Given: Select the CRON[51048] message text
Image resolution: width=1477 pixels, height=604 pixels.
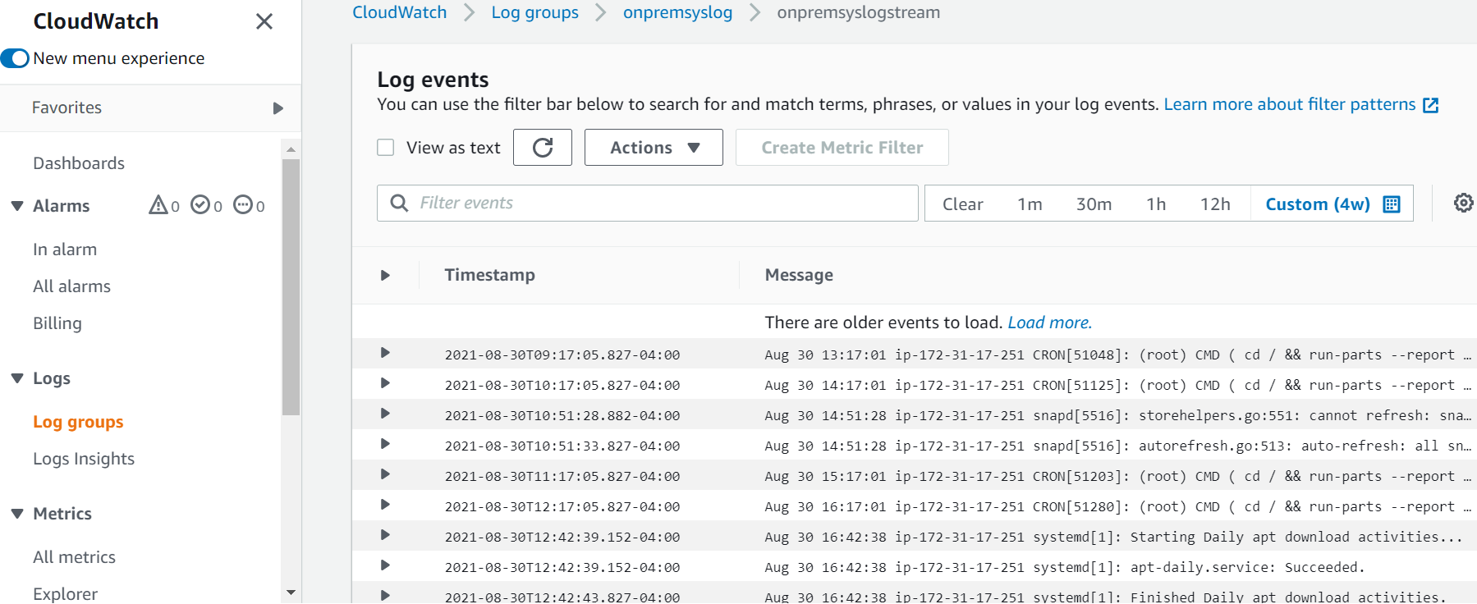Looking at the screenshot, I should [1118, 355].
